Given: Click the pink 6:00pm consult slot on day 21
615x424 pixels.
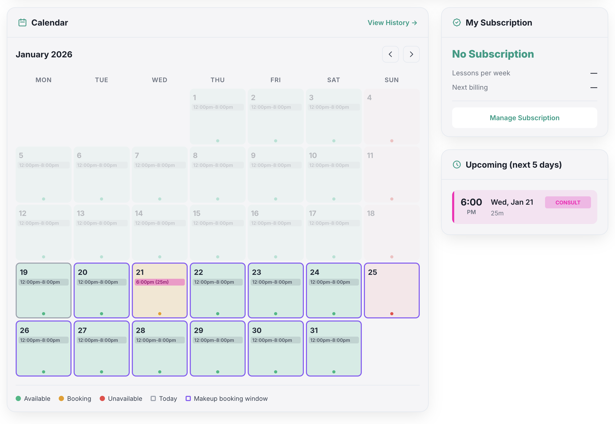Looking at the screenshot, I should (159, 282).
